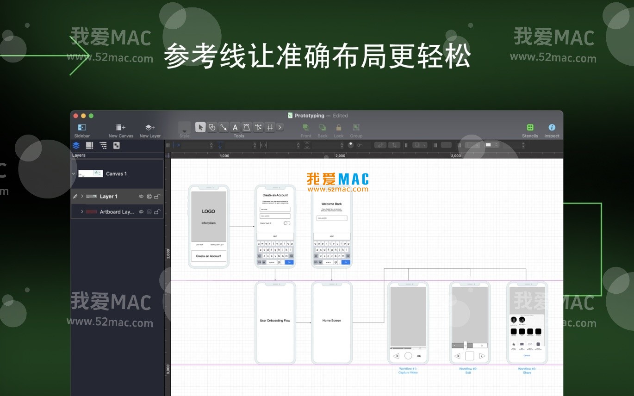634x396 pixels.
Task: Expand the Artboard Layer disclosure arrow
Action: pyautogui.click(x=82, y=212)
